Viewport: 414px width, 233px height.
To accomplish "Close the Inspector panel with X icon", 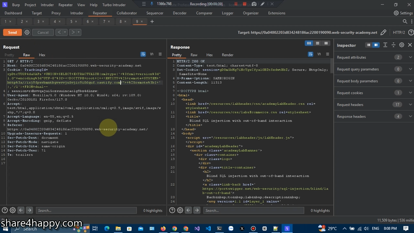I will pyautogui.click(x=410, y=45).
